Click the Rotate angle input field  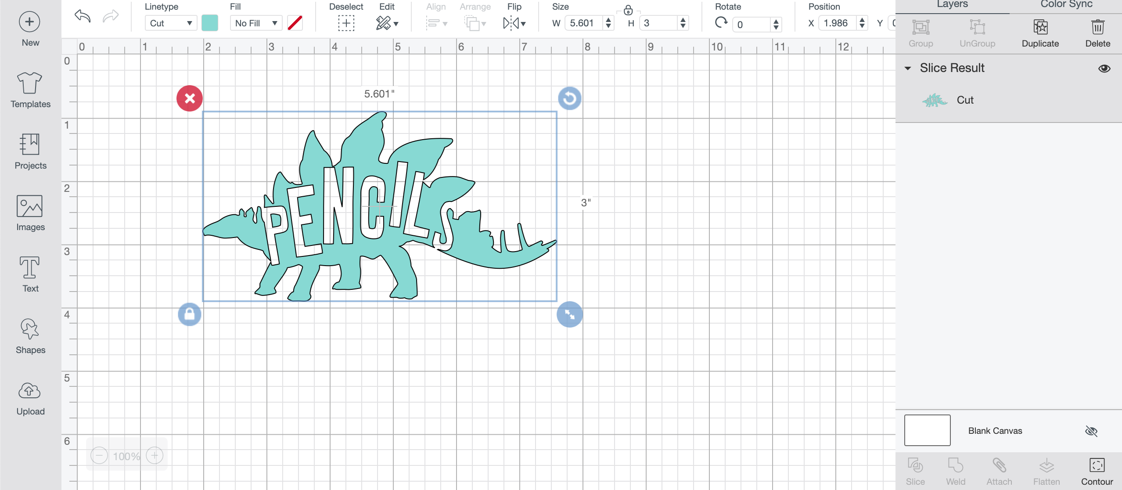pyautogui.click(x=752, y=24)
